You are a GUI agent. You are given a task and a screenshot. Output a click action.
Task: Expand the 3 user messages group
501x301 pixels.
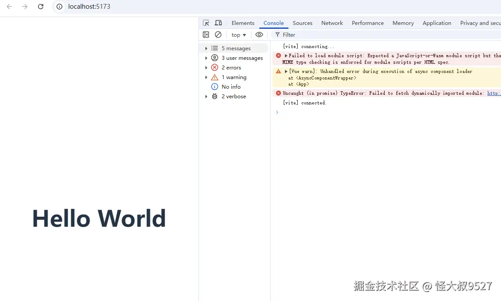coord(206,58)
